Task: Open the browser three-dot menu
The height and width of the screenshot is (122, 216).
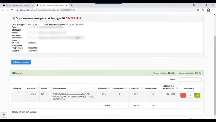Action: [x=213, y=10]
